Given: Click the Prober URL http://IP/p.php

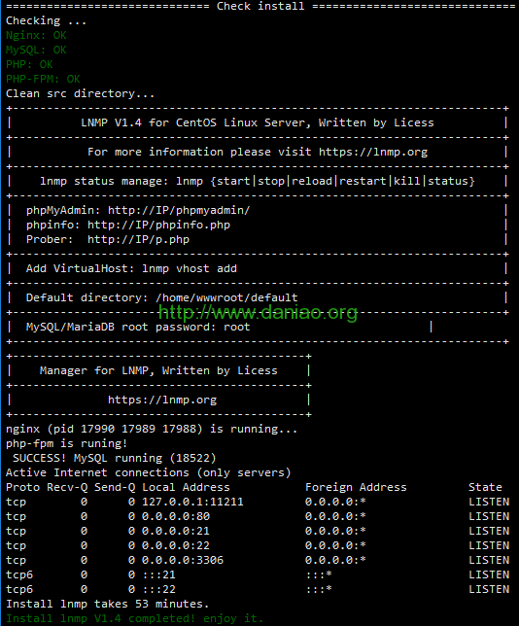Looking at the screenshot, I should pyautogui.click(x=138, y=239).
